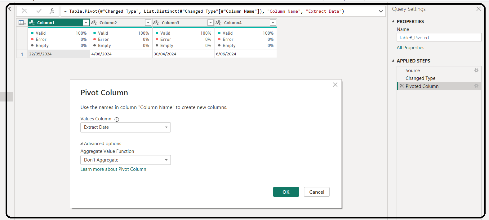Image resolution: width=489 pixels, height=220 pixels.
Task: Open the All Properties link
Action: 411,48
